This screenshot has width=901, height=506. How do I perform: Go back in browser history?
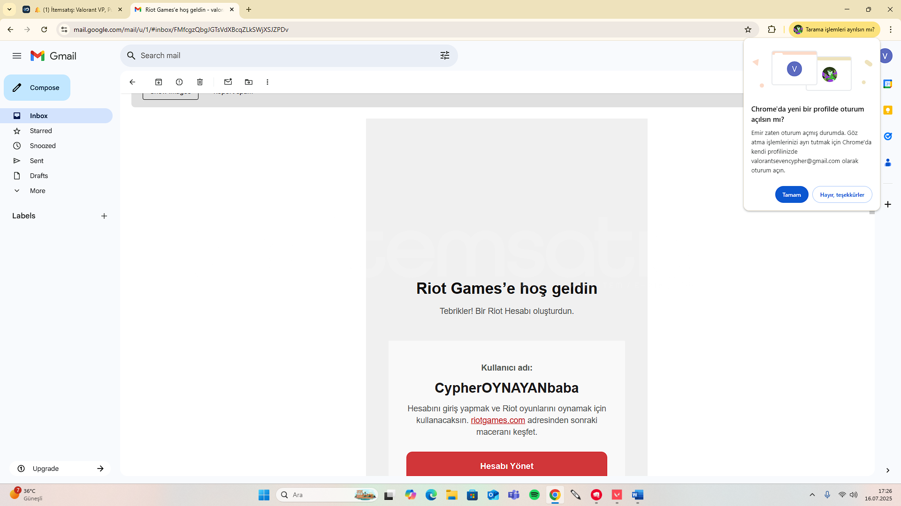[10, 30]
